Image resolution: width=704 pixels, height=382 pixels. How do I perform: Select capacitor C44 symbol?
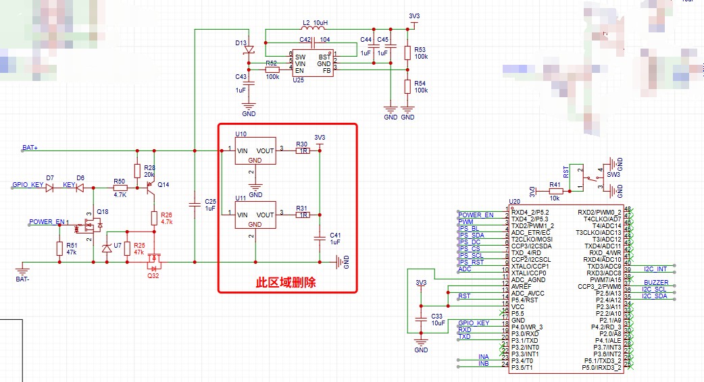pyautogui.click(x=374, y=46)
